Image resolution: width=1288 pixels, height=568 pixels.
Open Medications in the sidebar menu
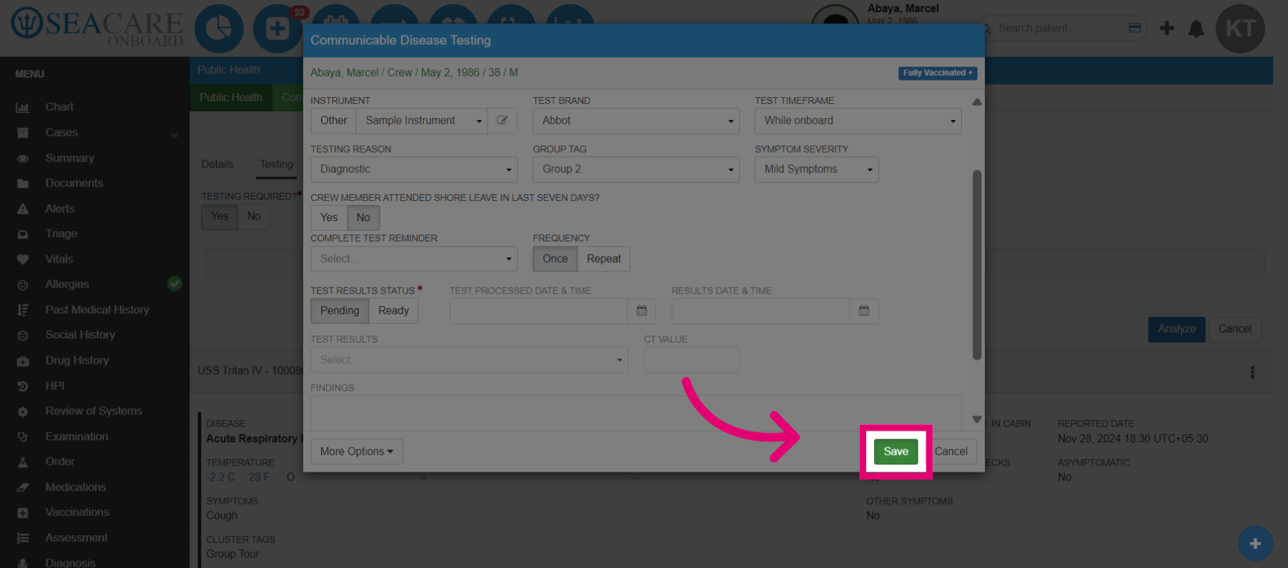click(76, 487)
